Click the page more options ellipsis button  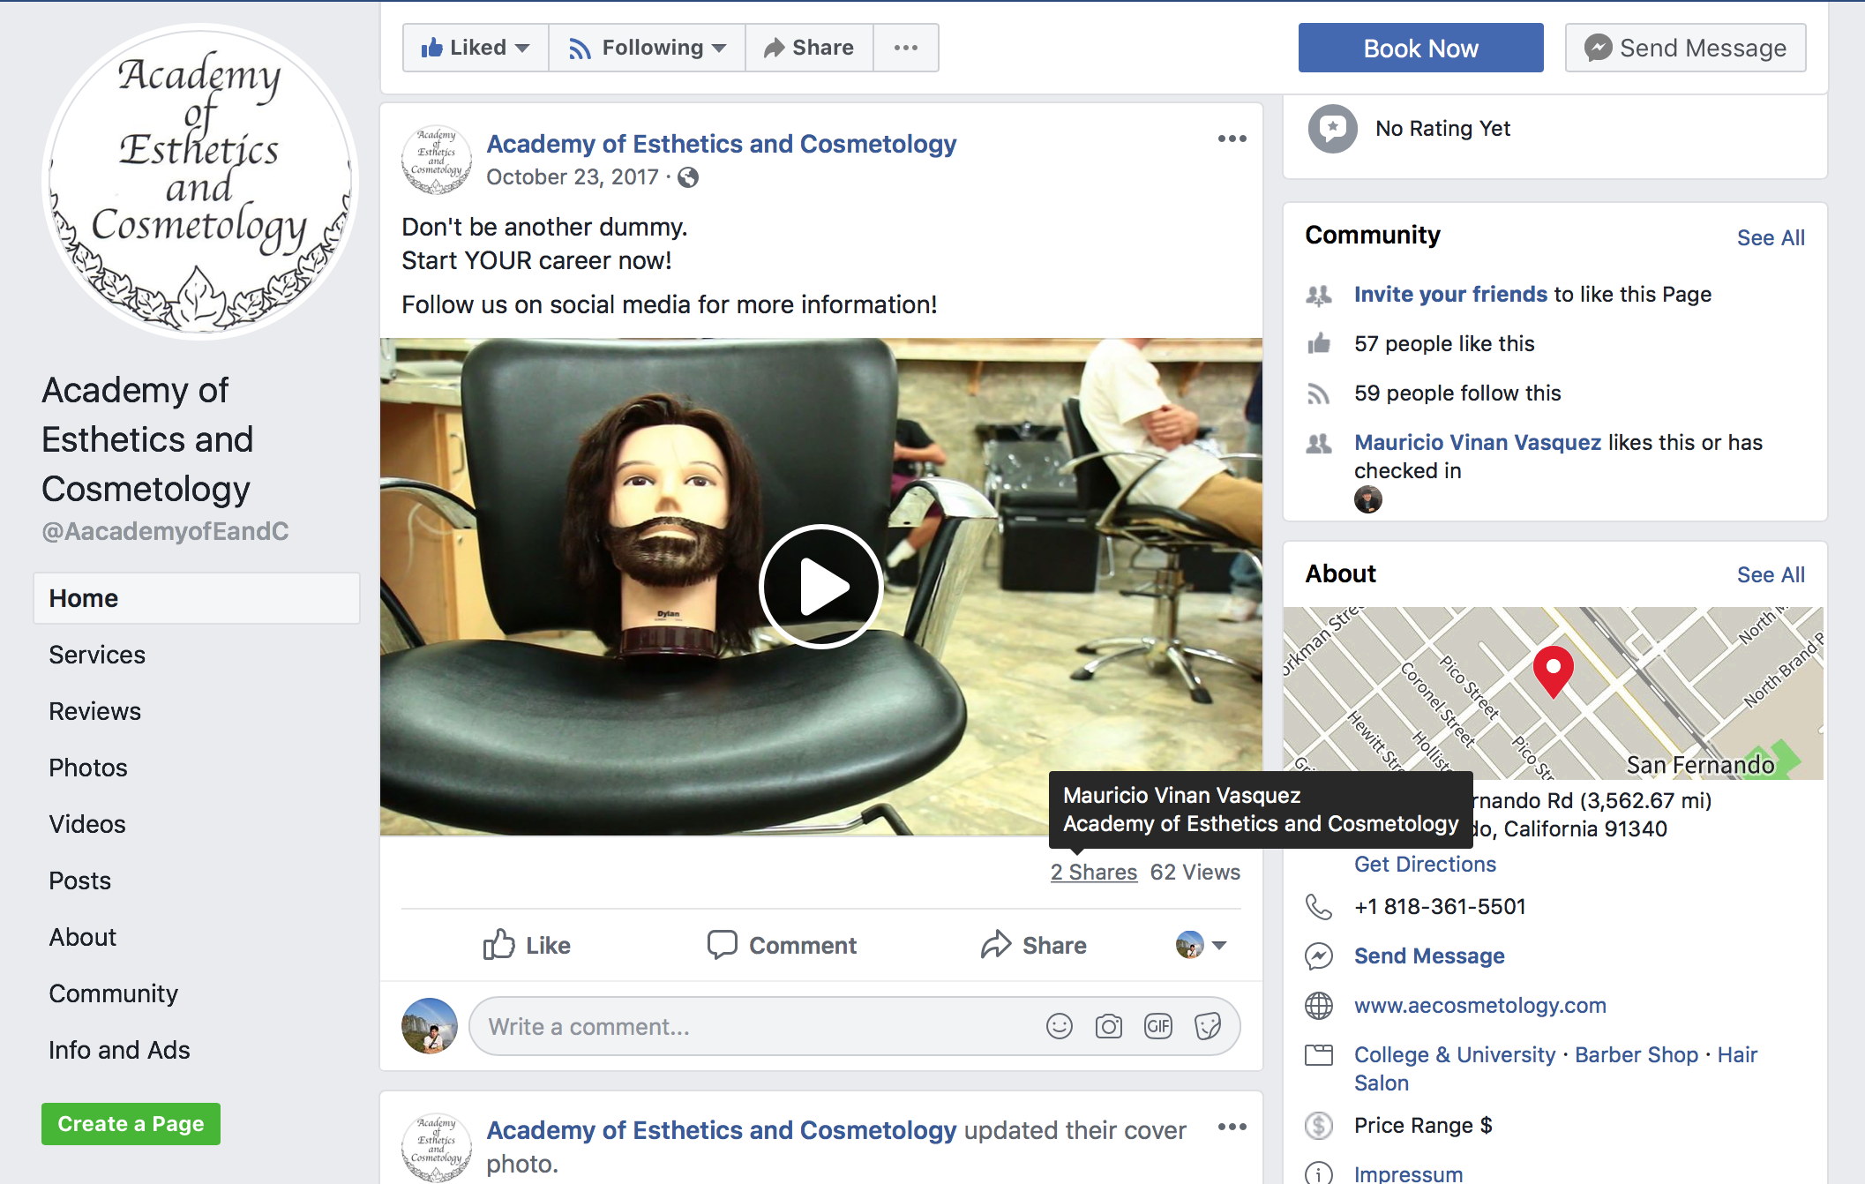(x=906, y=48)
